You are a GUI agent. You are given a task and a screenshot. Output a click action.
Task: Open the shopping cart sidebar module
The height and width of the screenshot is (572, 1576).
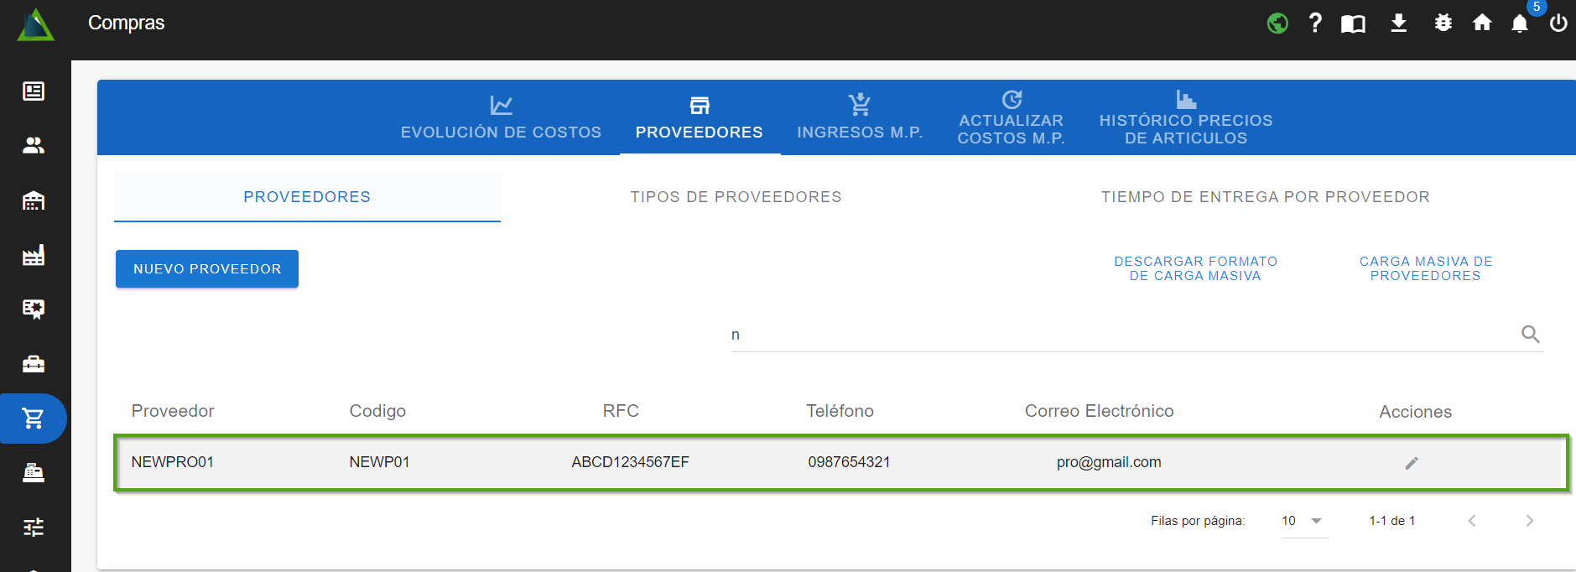click(x=34, y=418)
